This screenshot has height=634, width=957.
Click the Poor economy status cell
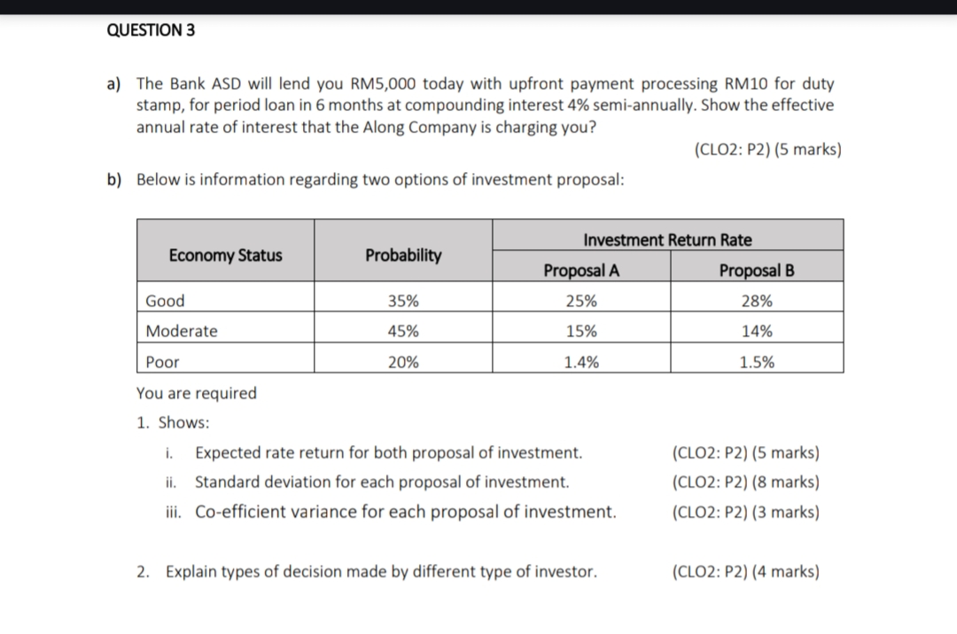226,362
